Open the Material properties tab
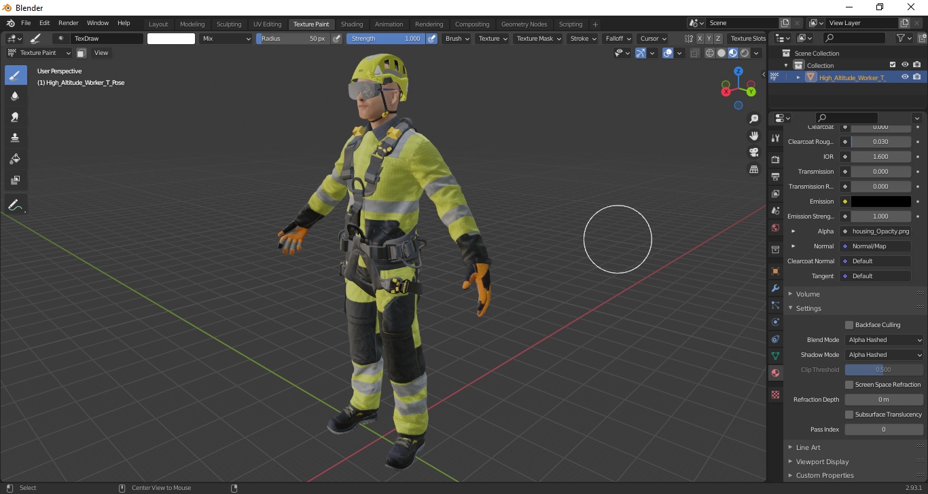The image size is (928, 494). pos(776,373)
